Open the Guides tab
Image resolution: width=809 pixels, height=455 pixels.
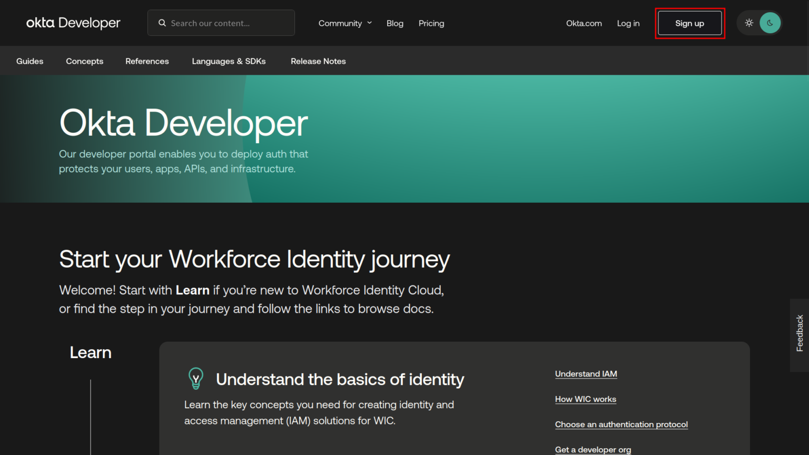click(30, 61)
